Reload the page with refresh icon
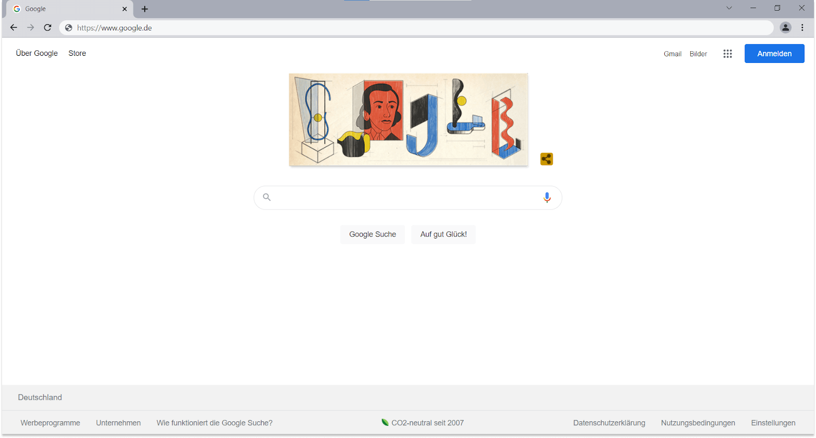Viewport: 816px width, 438px height. point(48,28)
